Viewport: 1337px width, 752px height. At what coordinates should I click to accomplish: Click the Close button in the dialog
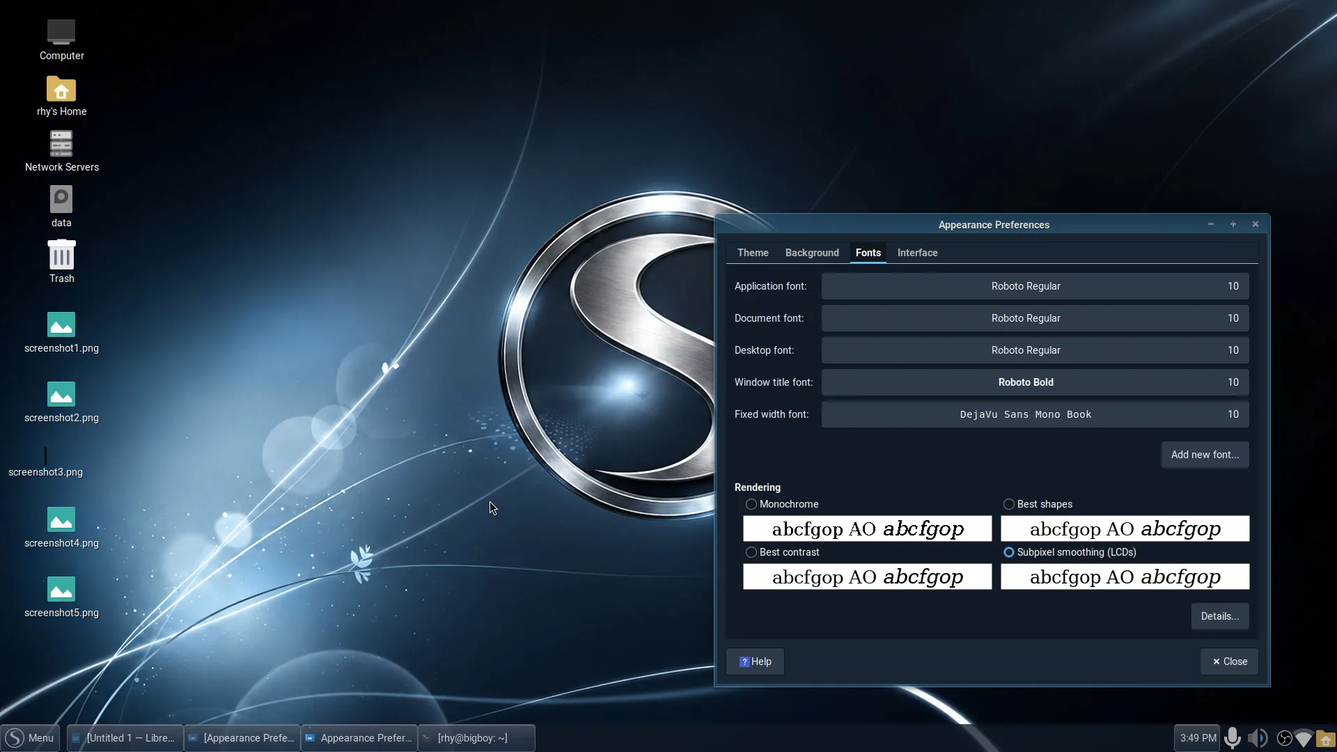(x=1229, y=661)
